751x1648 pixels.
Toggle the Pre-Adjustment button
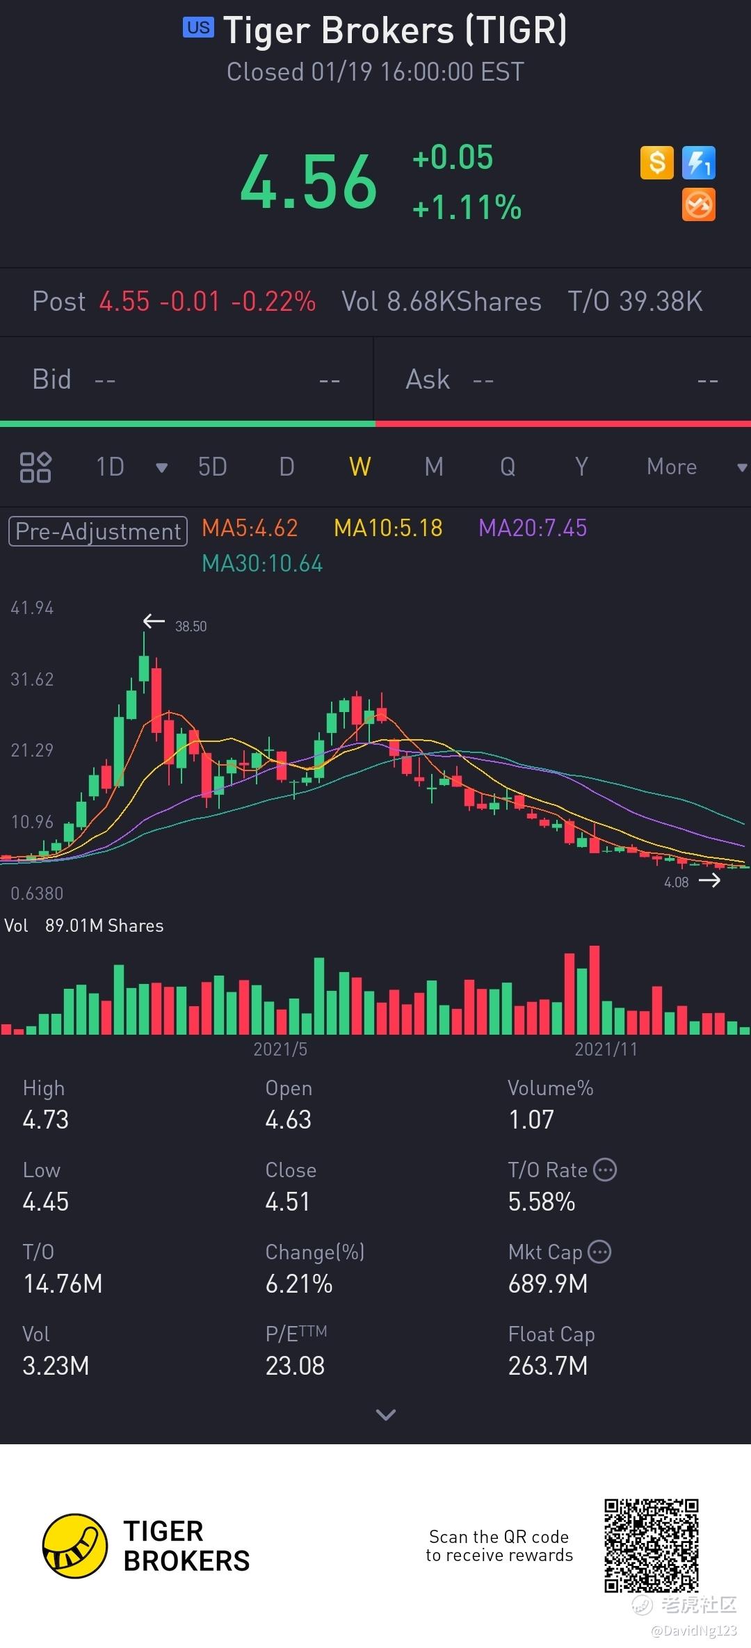point(98,531)
